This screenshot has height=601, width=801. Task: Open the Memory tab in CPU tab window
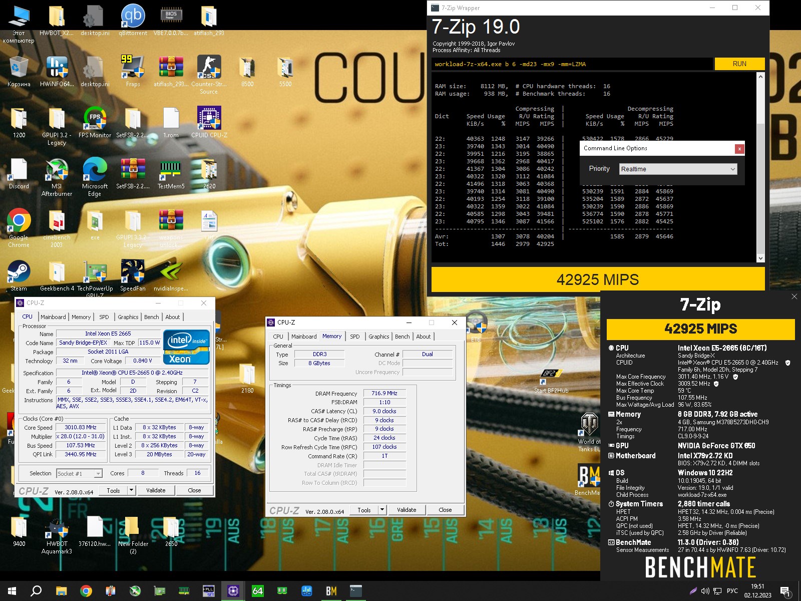point(81,317)
